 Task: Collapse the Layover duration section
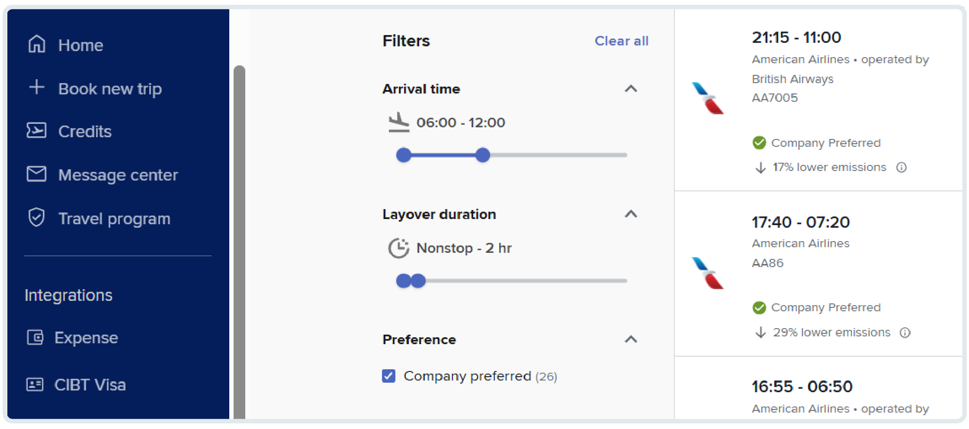631,214
